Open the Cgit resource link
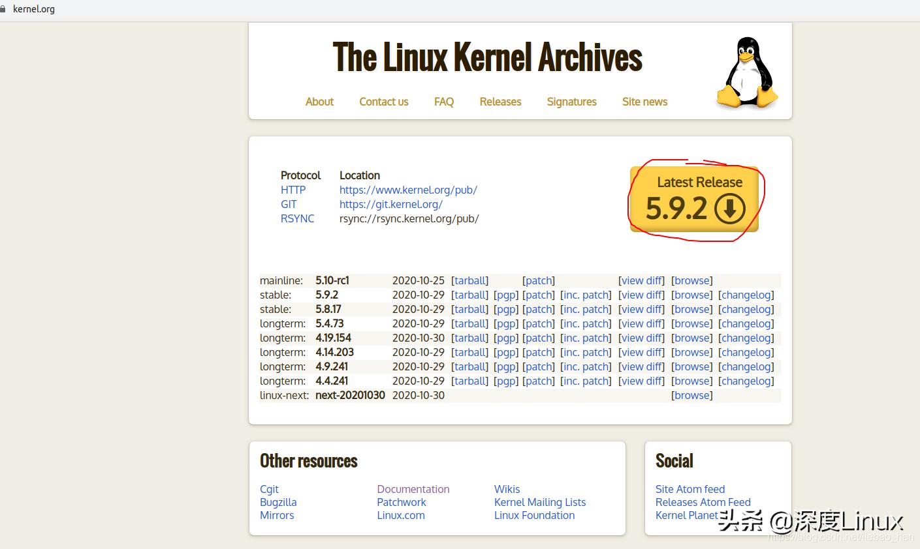This screenshot has height=549, width=920. coord(269,489)
